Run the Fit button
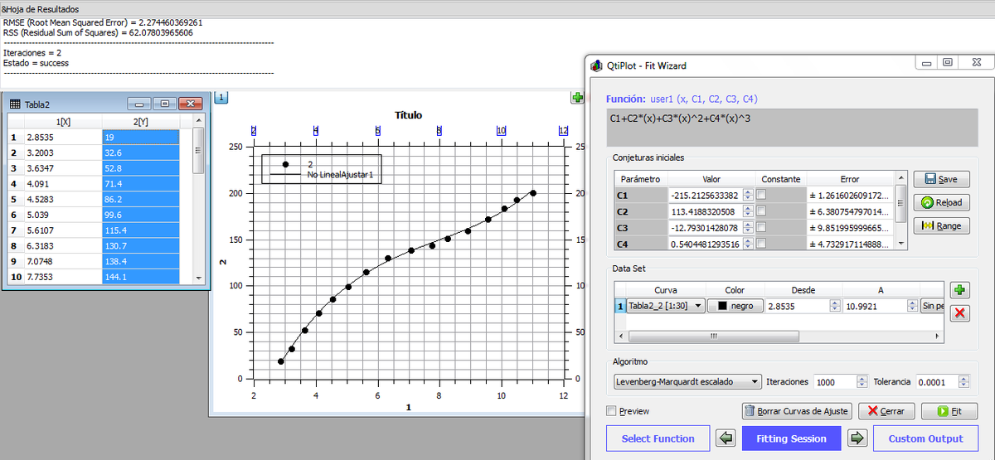 [949, 411]
